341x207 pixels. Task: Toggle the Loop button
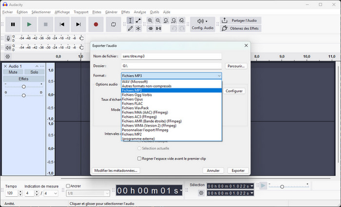(x=114, y=24)
